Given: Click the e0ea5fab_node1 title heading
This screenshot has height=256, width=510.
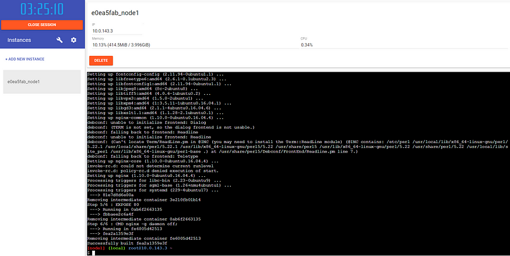Looking at the screenshot, I should (115, 13).
